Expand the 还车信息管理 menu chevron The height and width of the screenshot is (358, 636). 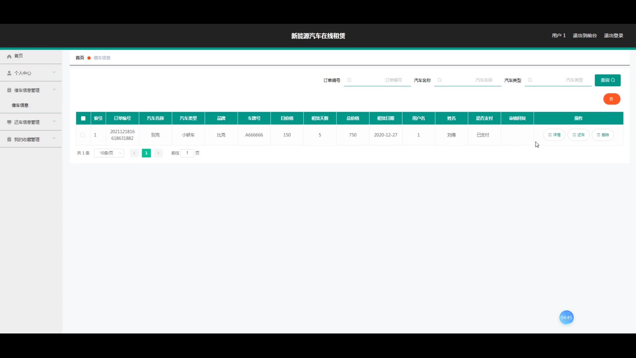click(54, 121)
